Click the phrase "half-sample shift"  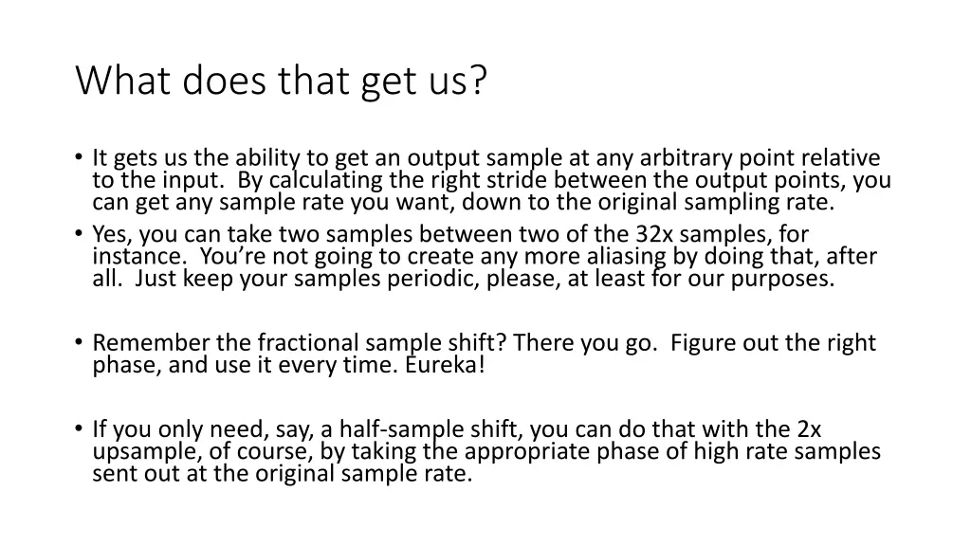pos(431,429)
